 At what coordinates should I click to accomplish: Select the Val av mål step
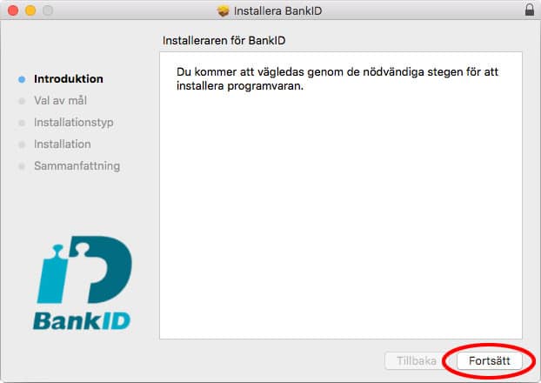[x=60, y=100]
